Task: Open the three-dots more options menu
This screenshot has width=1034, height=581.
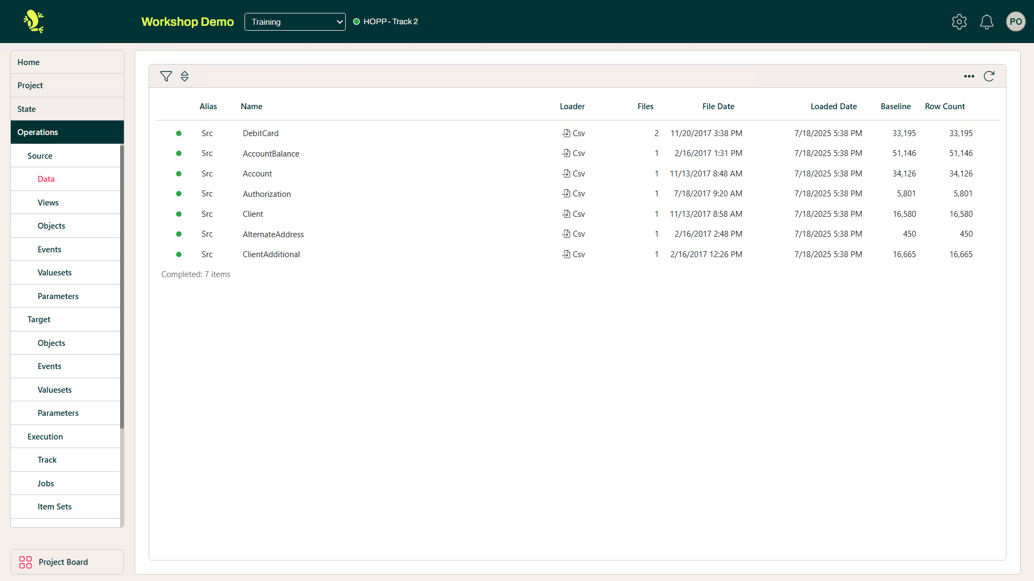Action: [969, 76]
